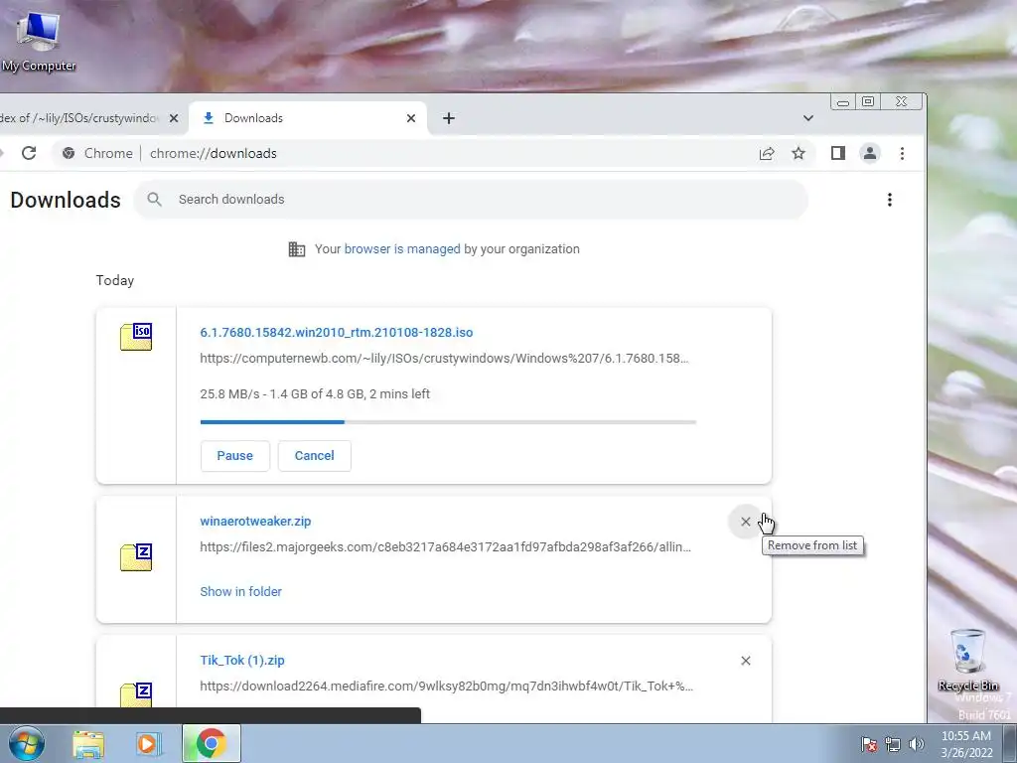Open the profile avatar icon
Screen dimensions: 1017x763
point(870,153)
